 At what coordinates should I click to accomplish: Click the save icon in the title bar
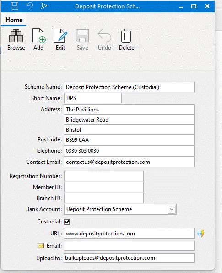15,6
